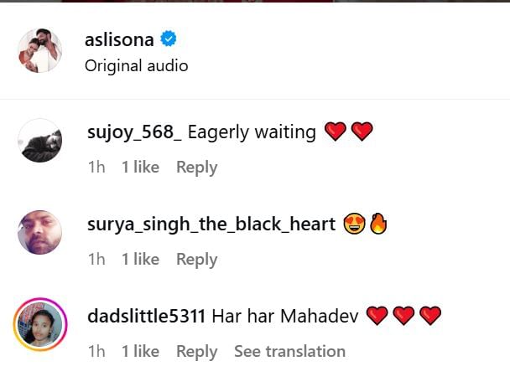Open aslisona profile picture
Image resolution: width=510 pixels, height=387 pixels.
pyautogui.click(x=40, y=50)
